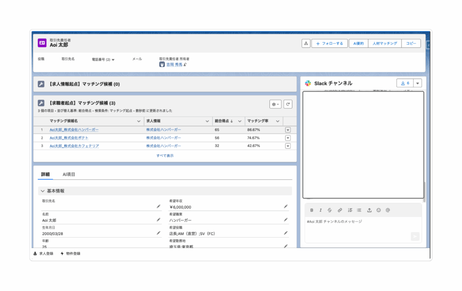
Task: Edit 希望年収 with pencil icon
Action: pos(286,206)
